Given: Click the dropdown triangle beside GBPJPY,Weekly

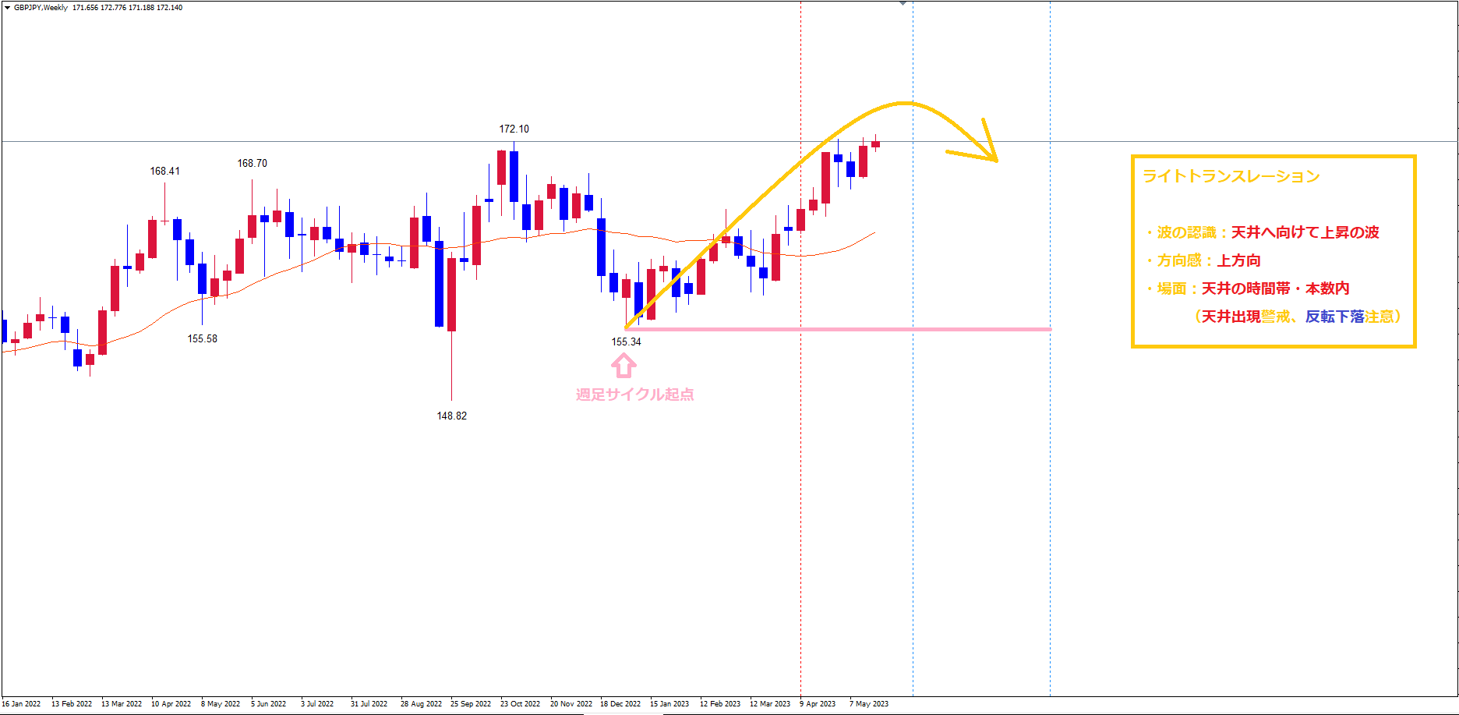Looking at the screenshot, I should 7,8.
